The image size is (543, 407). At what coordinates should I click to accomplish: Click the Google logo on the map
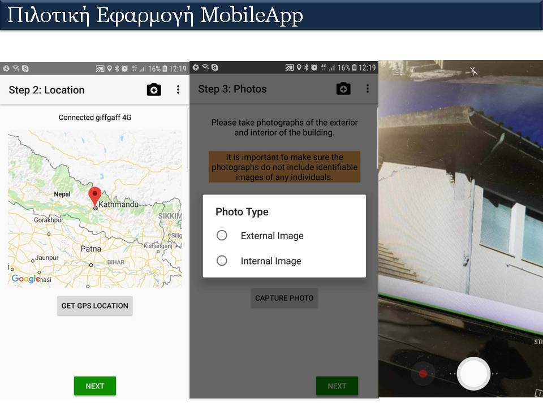click(26, 279)
